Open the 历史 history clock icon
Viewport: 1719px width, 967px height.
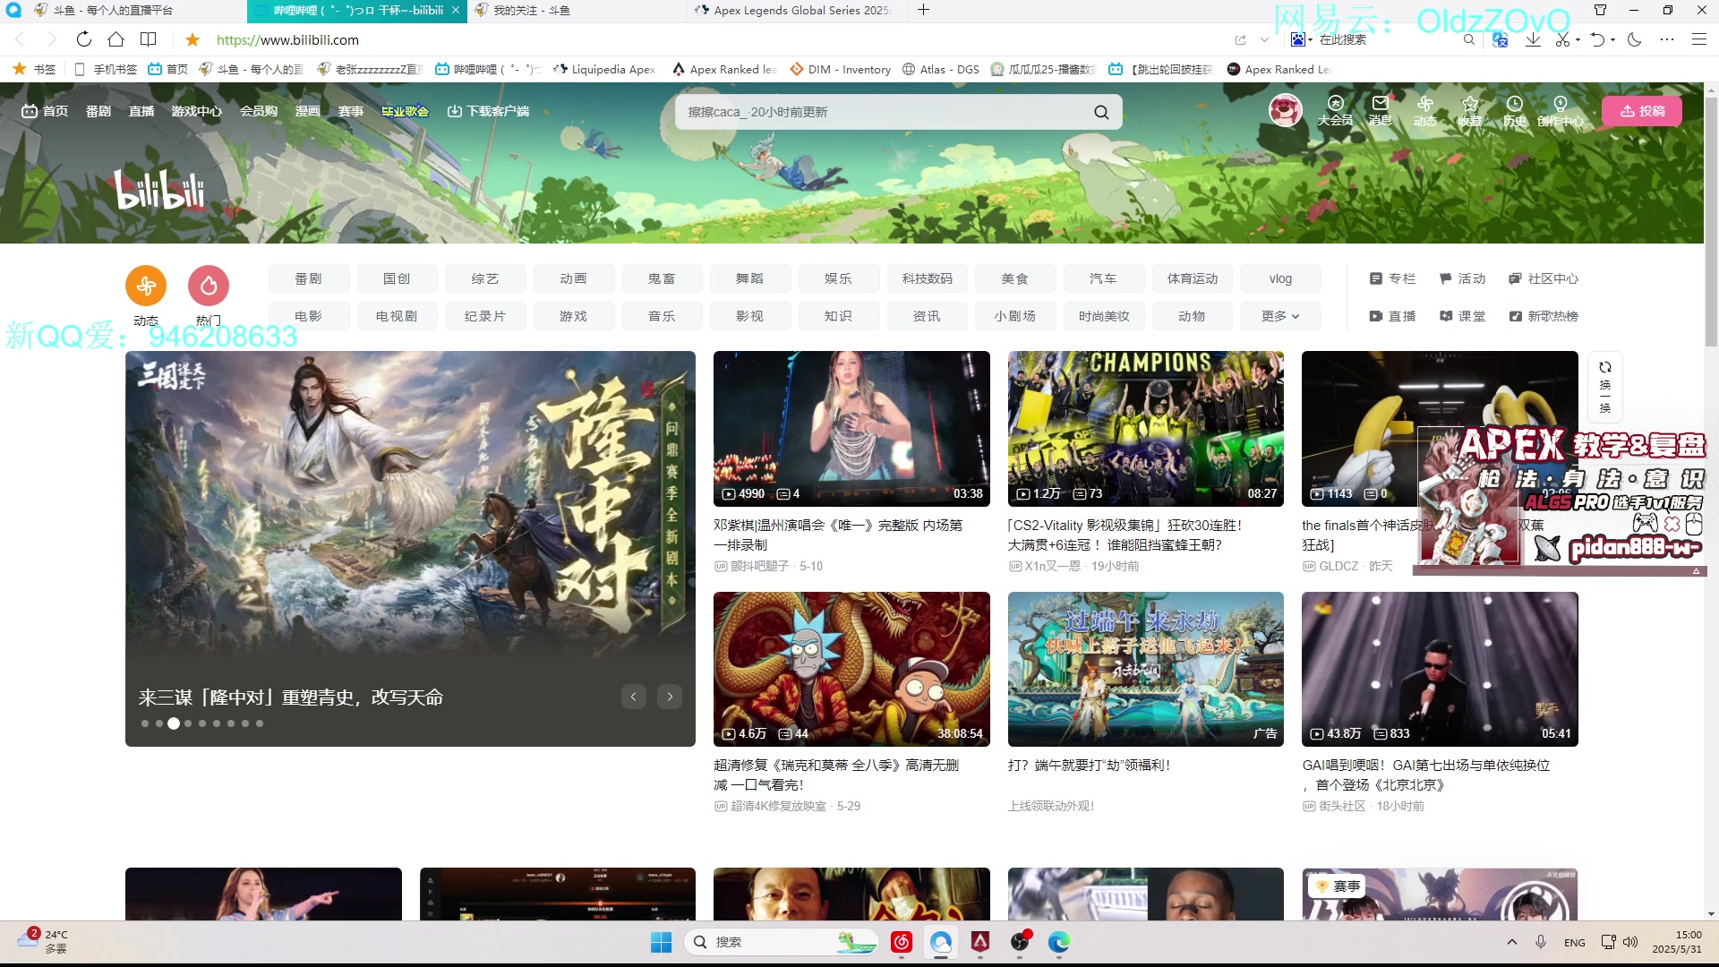coord(1514,110)
